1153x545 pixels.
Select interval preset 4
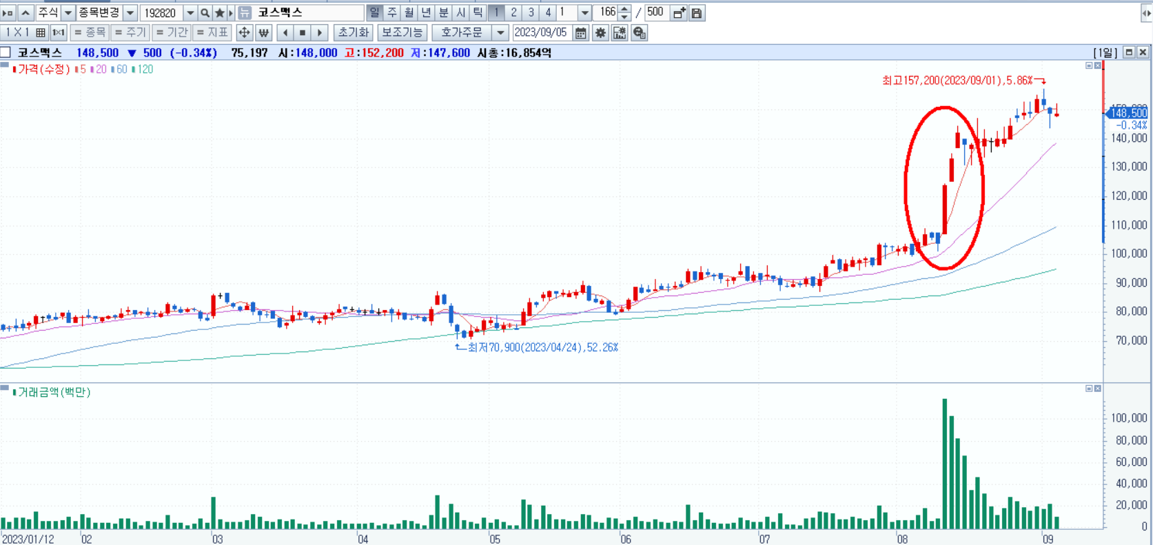tap(548, 13)
